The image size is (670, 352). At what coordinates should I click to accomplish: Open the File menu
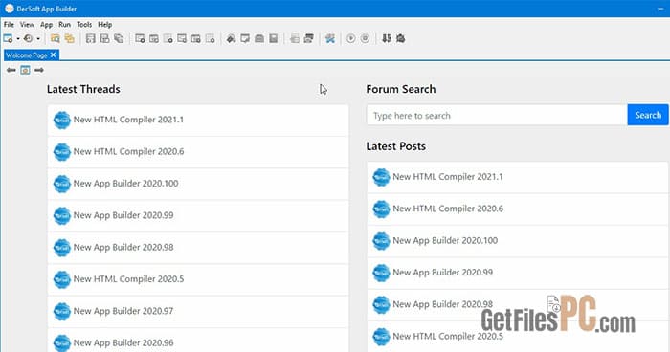pos(9,24)
